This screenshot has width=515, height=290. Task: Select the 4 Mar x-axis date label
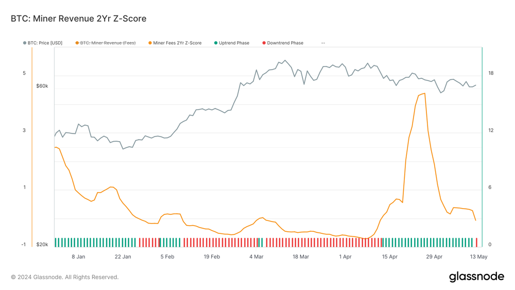click(x=256, y=257)
